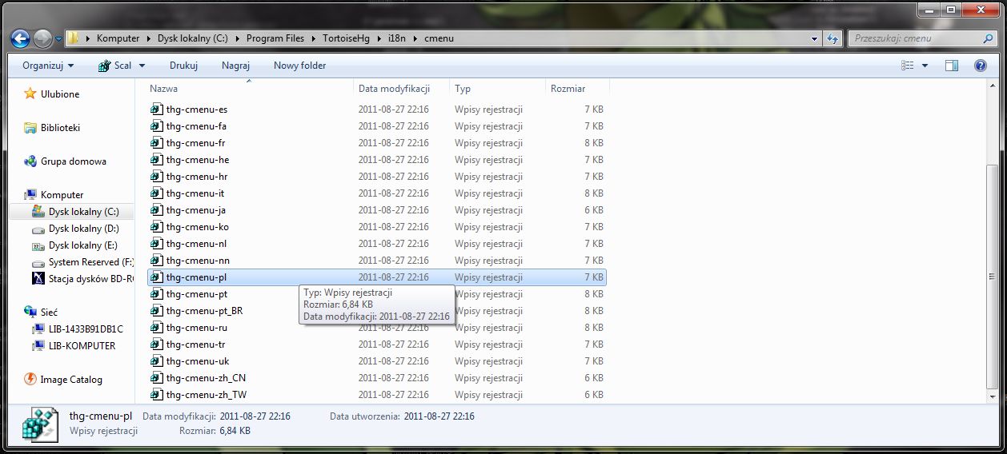
Task: Click the scrollbar down arrow in file list
Action: tap(992, 396)
